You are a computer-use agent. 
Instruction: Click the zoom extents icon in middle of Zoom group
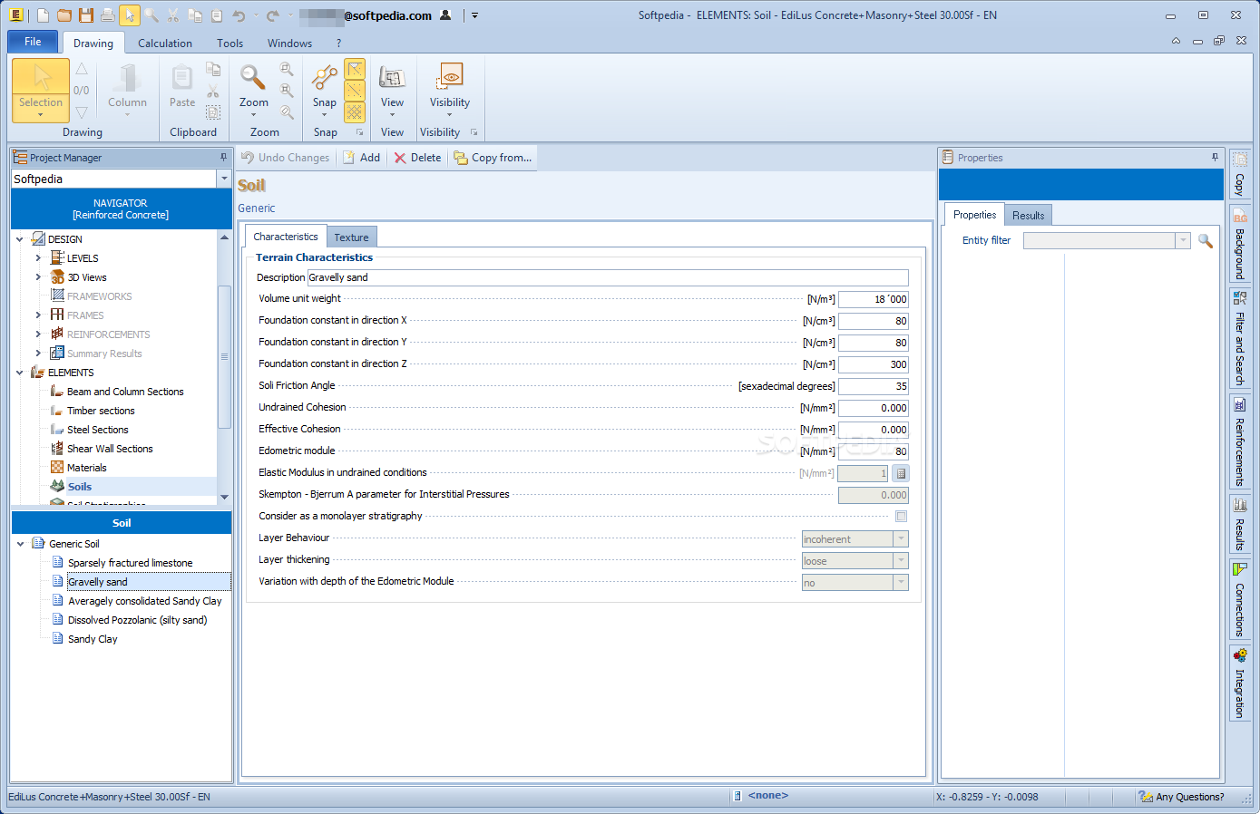pos(287,91)
